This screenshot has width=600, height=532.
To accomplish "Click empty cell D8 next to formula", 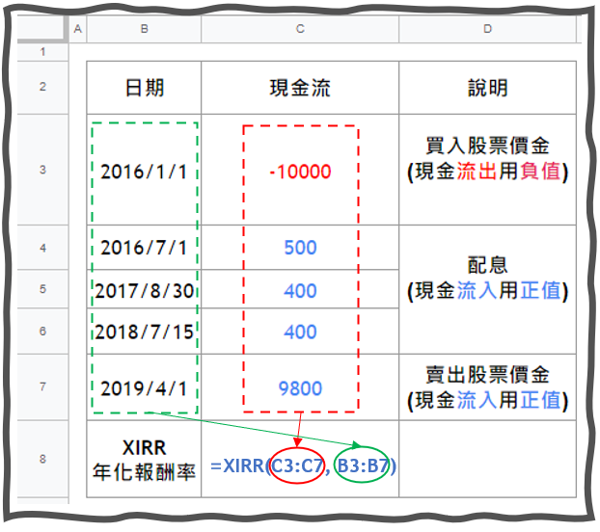I will [x=487, y=459].
